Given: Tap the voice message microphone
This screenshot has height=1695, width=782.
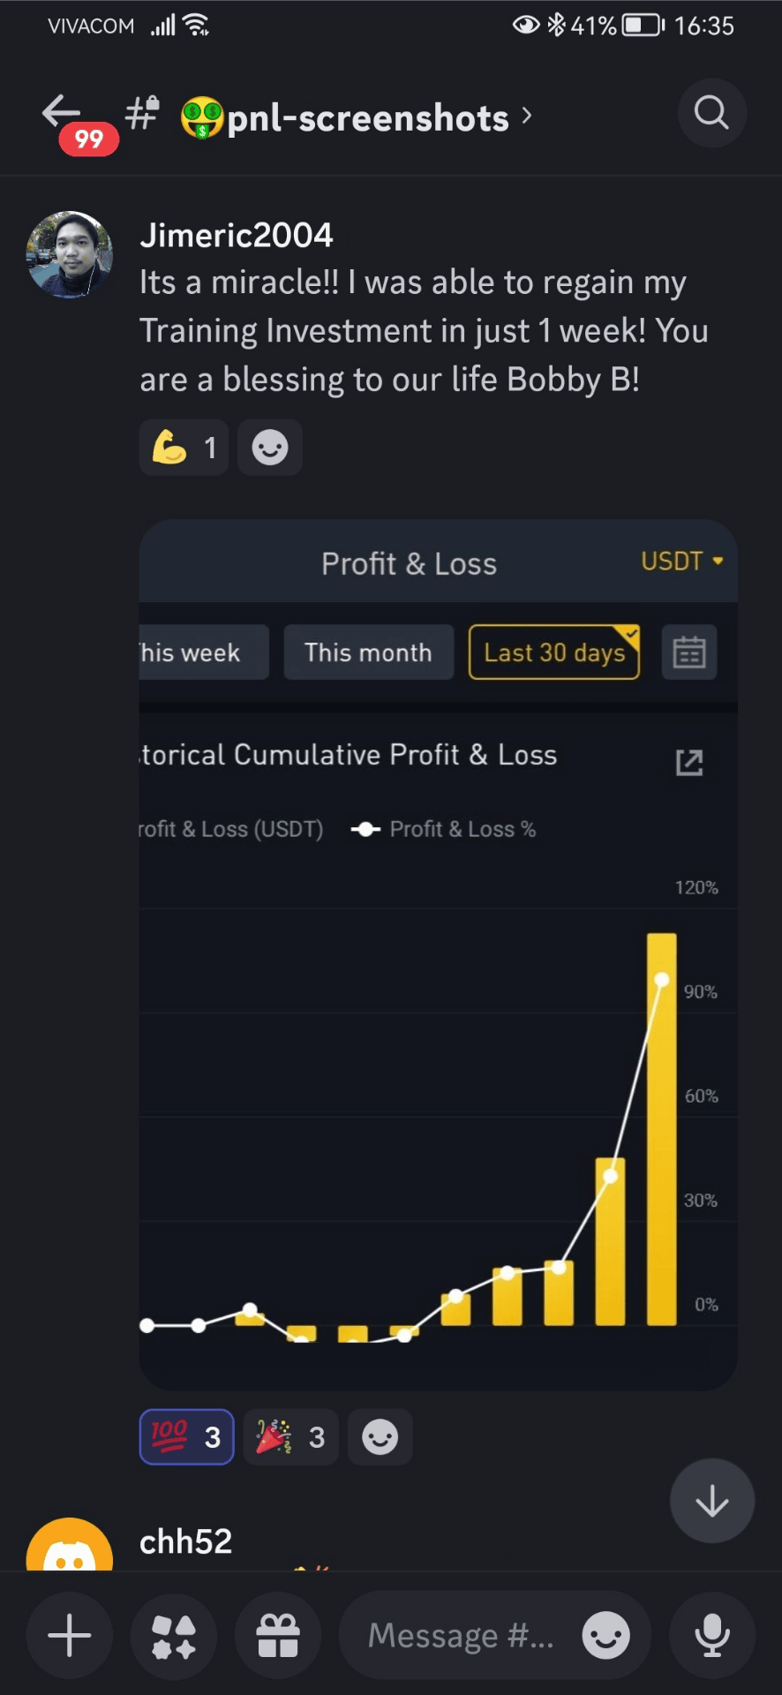Looking at the screenshot, I should pyautogui.click(x=711, y=1636).
